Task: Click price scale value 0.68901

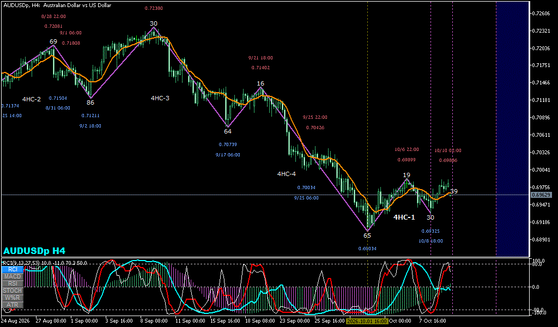Action: [x=541, y=239]
